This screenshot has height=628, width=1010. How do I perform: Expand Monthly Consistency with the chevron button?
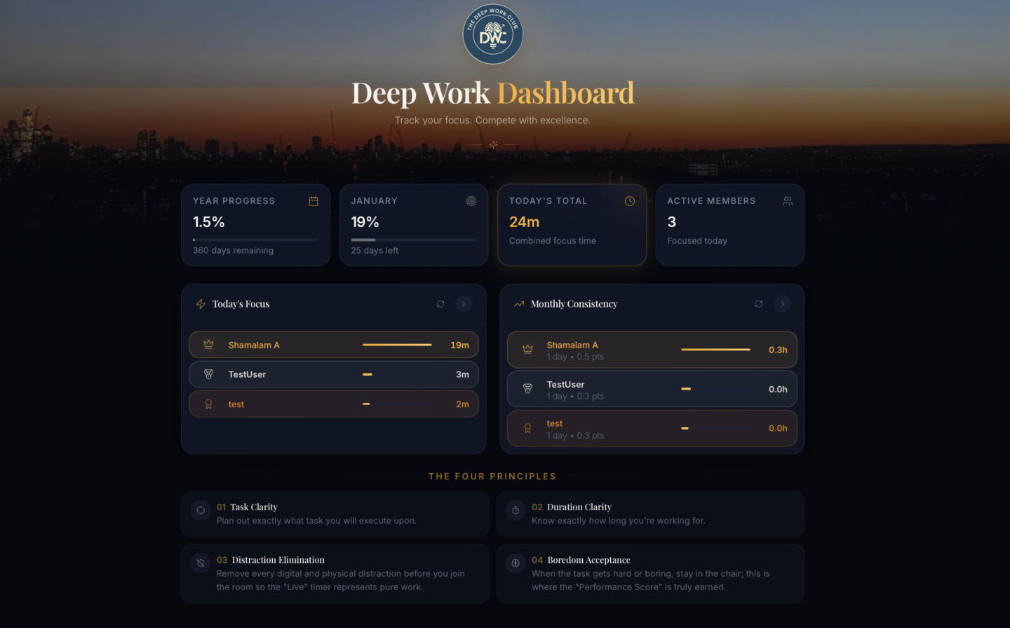click(x=782, y=304)
